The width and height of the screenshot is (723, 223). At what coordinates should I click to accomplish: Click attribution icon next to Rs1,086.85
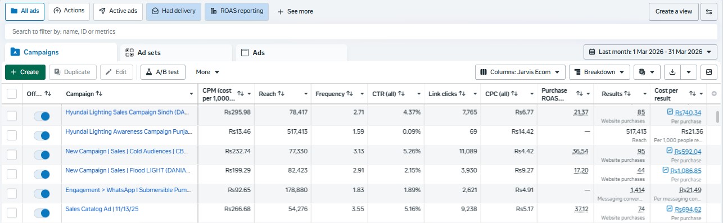click(666, 170)
